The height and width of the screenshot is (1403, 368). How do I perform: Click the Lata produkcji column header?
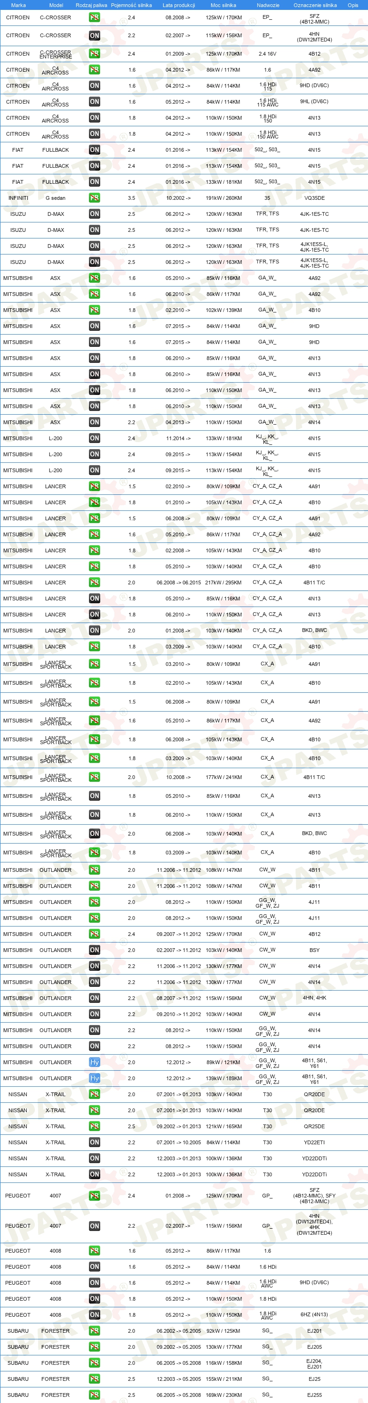178,5
